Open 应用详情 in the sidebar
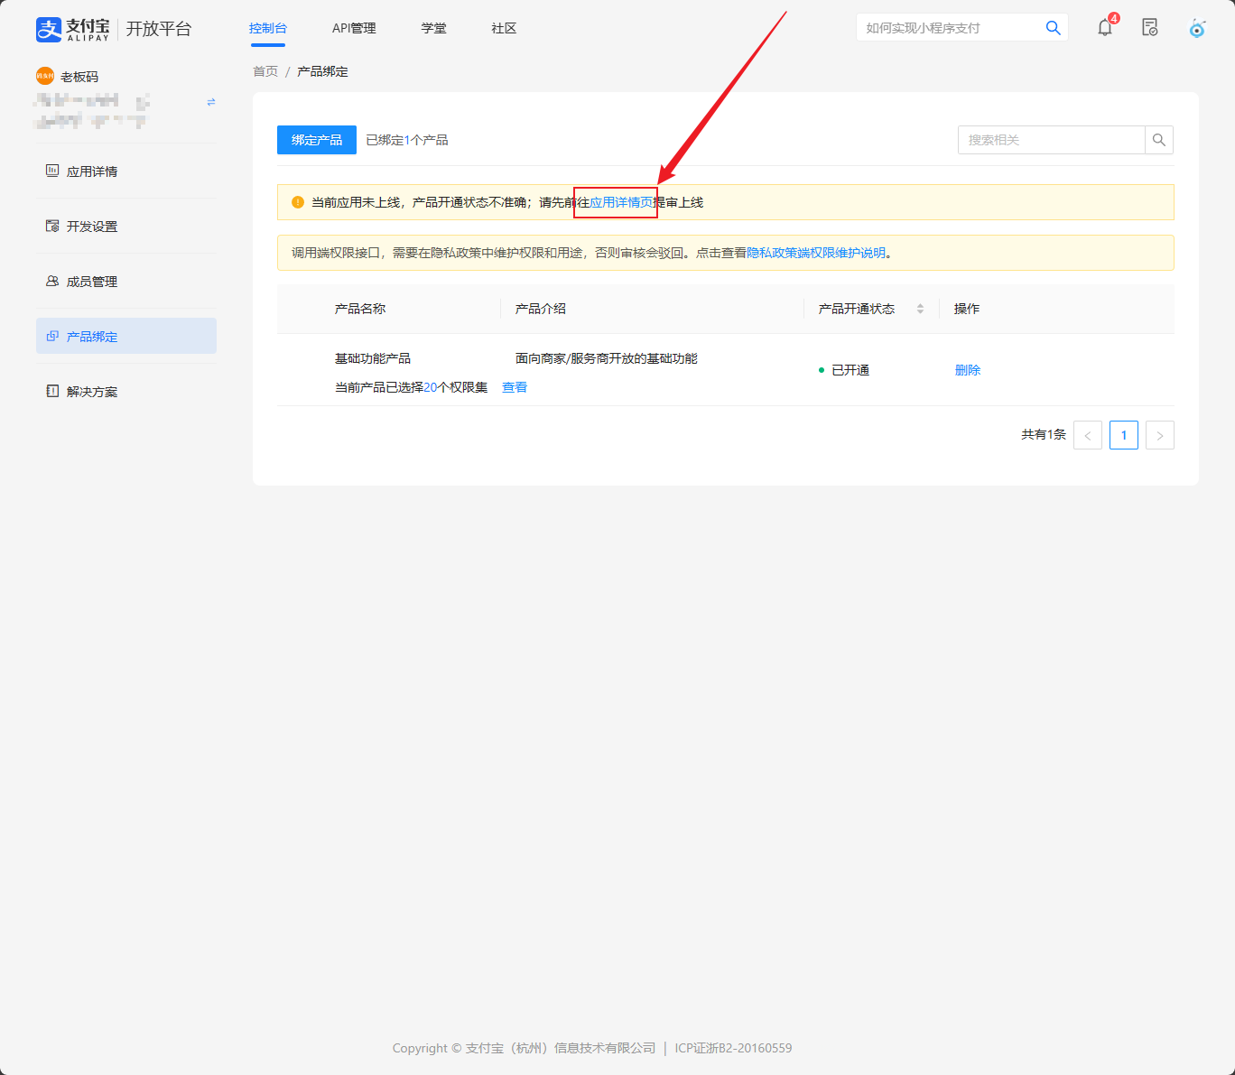The height and width of the screenshot is (1075, 1235). pyautogui.click(x=92, y=171)
